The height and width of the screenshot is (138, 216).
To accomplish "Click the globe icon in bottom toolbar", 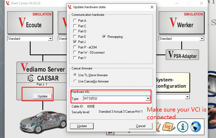I will pos(195,127).
